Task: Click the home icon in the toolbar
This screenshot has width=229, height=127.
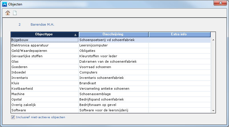Action: (8, 13)
